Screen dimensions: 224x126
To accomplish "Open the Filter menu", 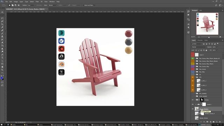I will point(37,1).
